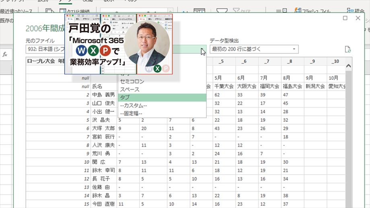Screen dimensions: 370x208
Task: Click the name 人沢 康夫
Action: (x=103, y=145)
